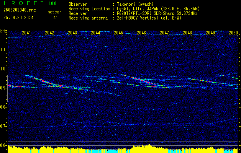Image resolution: width=241 pixels, height=153 pixels.
Task: Click the 0.6 kHz frequency label
Action: (3, 145)
